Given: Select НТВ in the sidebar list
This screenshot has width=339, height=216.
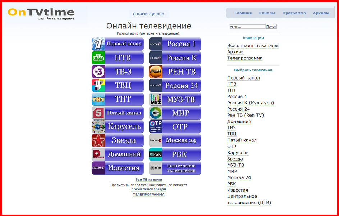Looking at the screenshot, I should [232, 84].
